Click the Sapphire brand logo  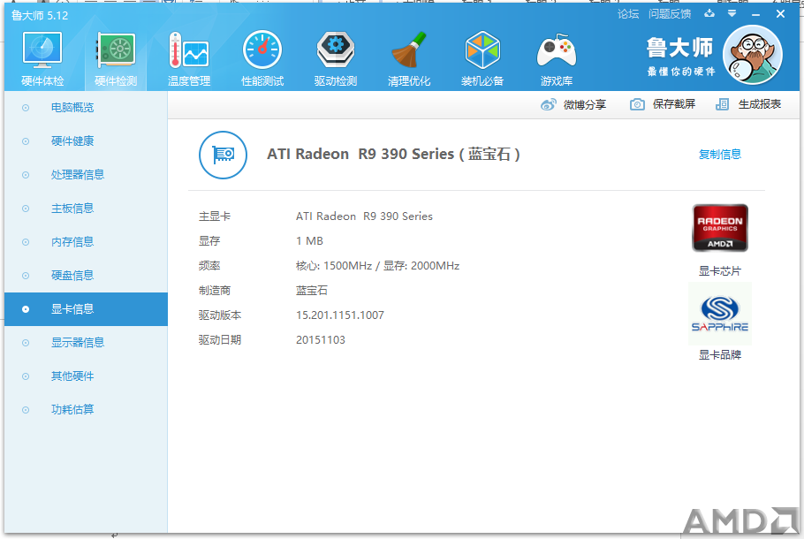coord(720,314)
